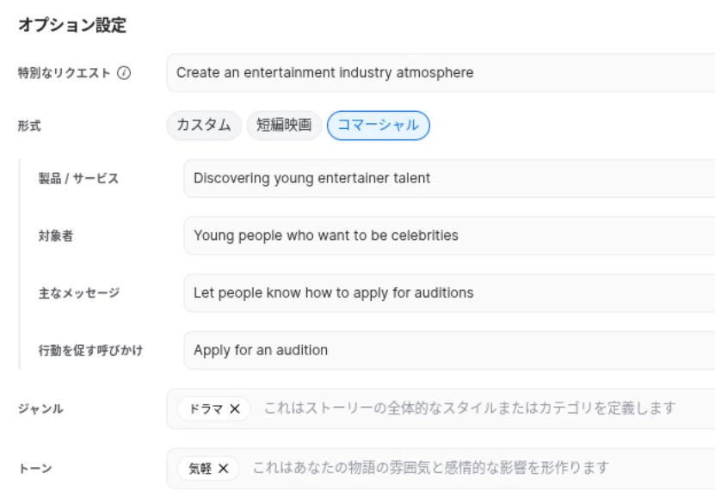This screenshot has height=504, width=715.
Task: Select the 短編映画 format option
Action: click(284, 126)
